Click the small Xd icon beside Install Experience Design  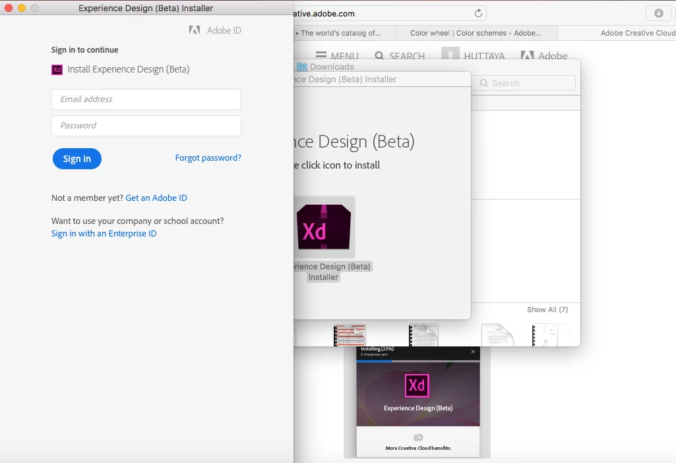[x=57, y=69]
